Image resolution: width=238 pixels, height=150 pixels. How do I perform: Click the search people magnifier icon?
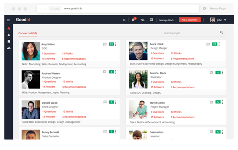click(x=221, y=32)
